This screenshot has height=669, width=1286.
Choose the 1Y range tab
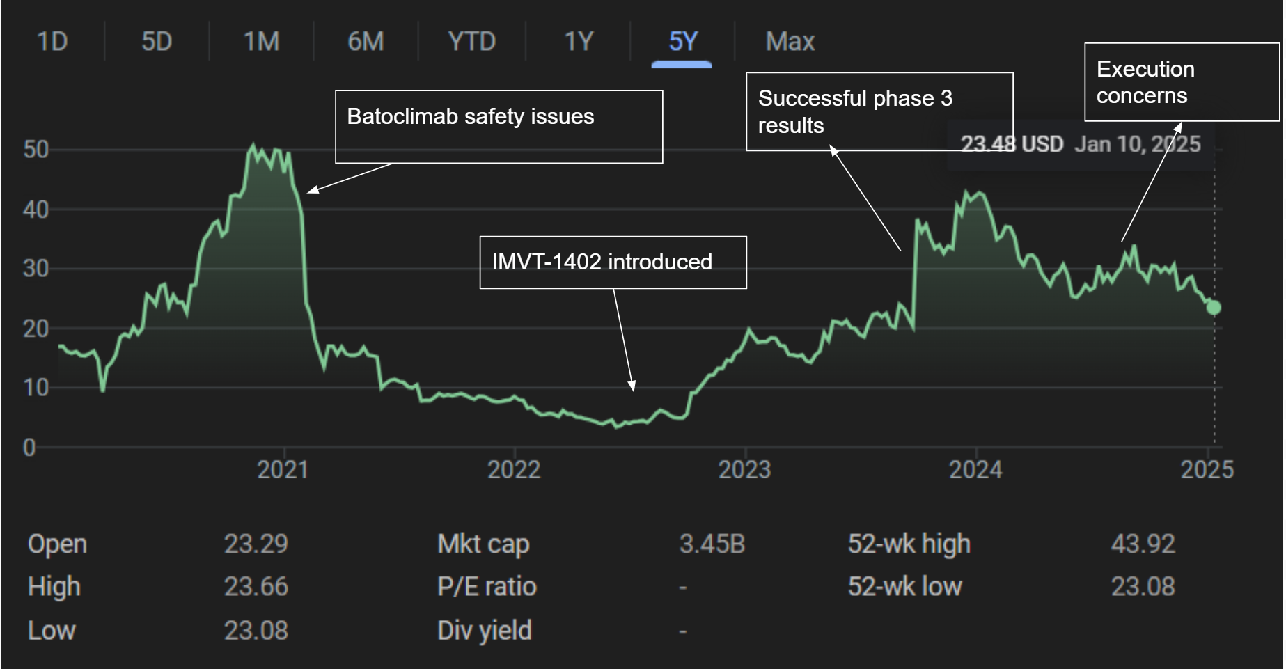[x=579, y=41]
